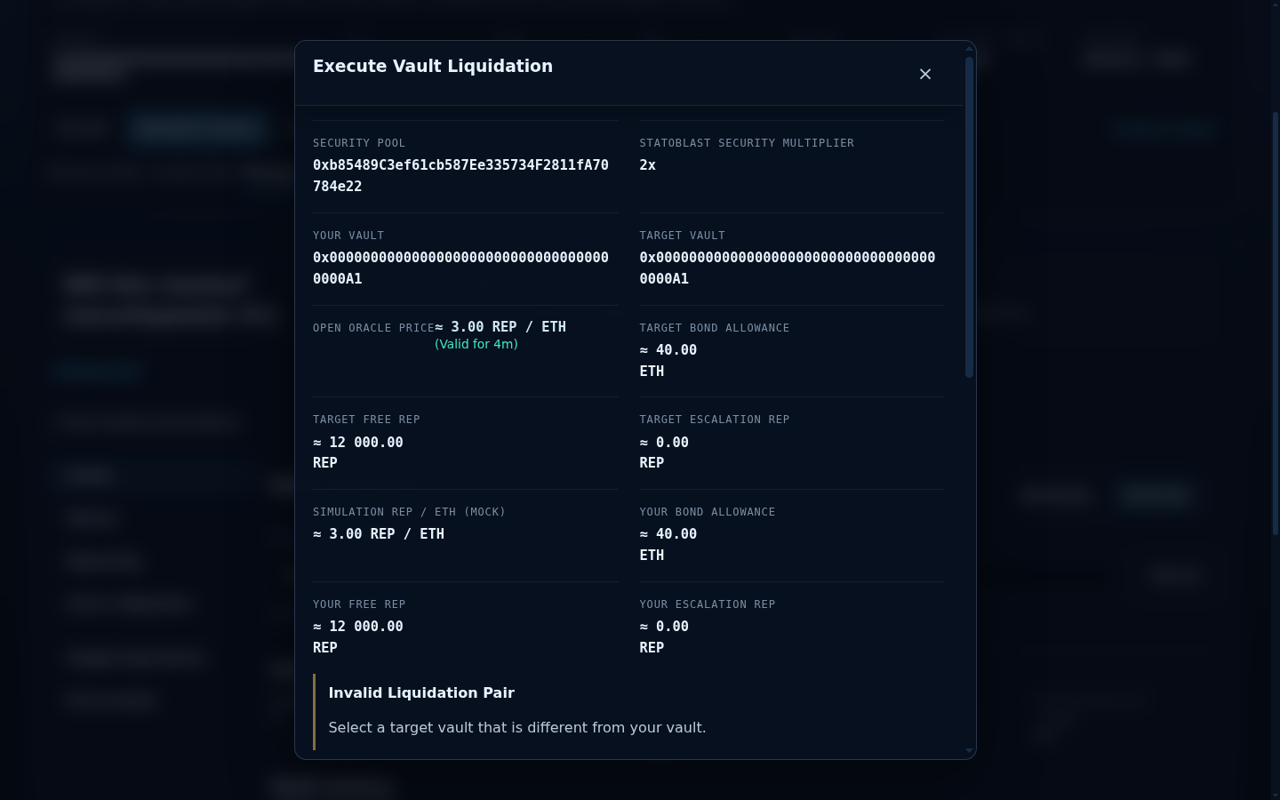Viewport: 1280px width, 800px height.
Task: Close the Execute Vault Liquidation dialog
Action: (x=925, y=74)
